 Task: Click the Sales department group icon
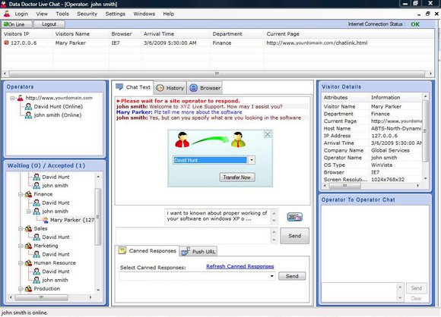(x=28, y=228)
